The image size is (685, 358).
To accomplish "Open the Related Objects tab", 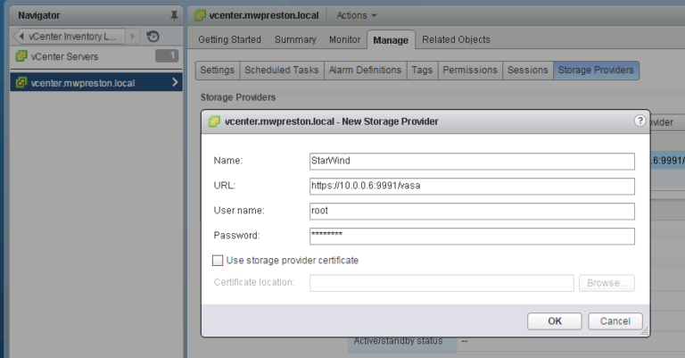I will 456,40.
